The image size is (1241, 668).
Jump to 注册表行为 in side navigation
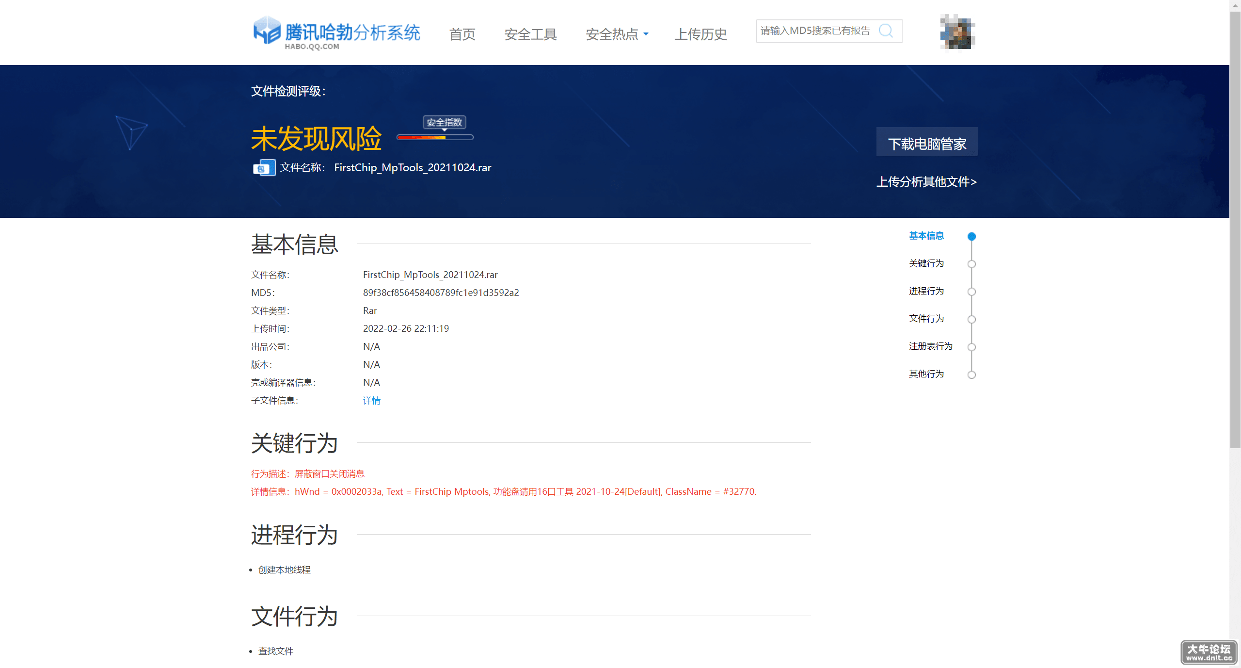pyautogui.click(x=931, y=346)
